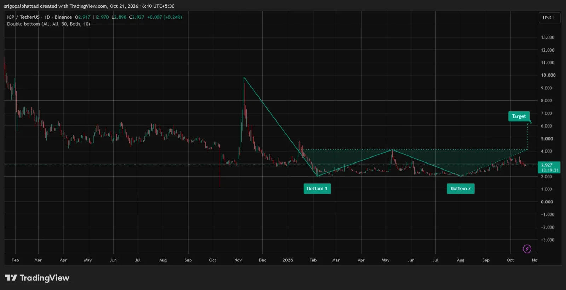Select the Double bottom indicator legend

click(48, 24)
